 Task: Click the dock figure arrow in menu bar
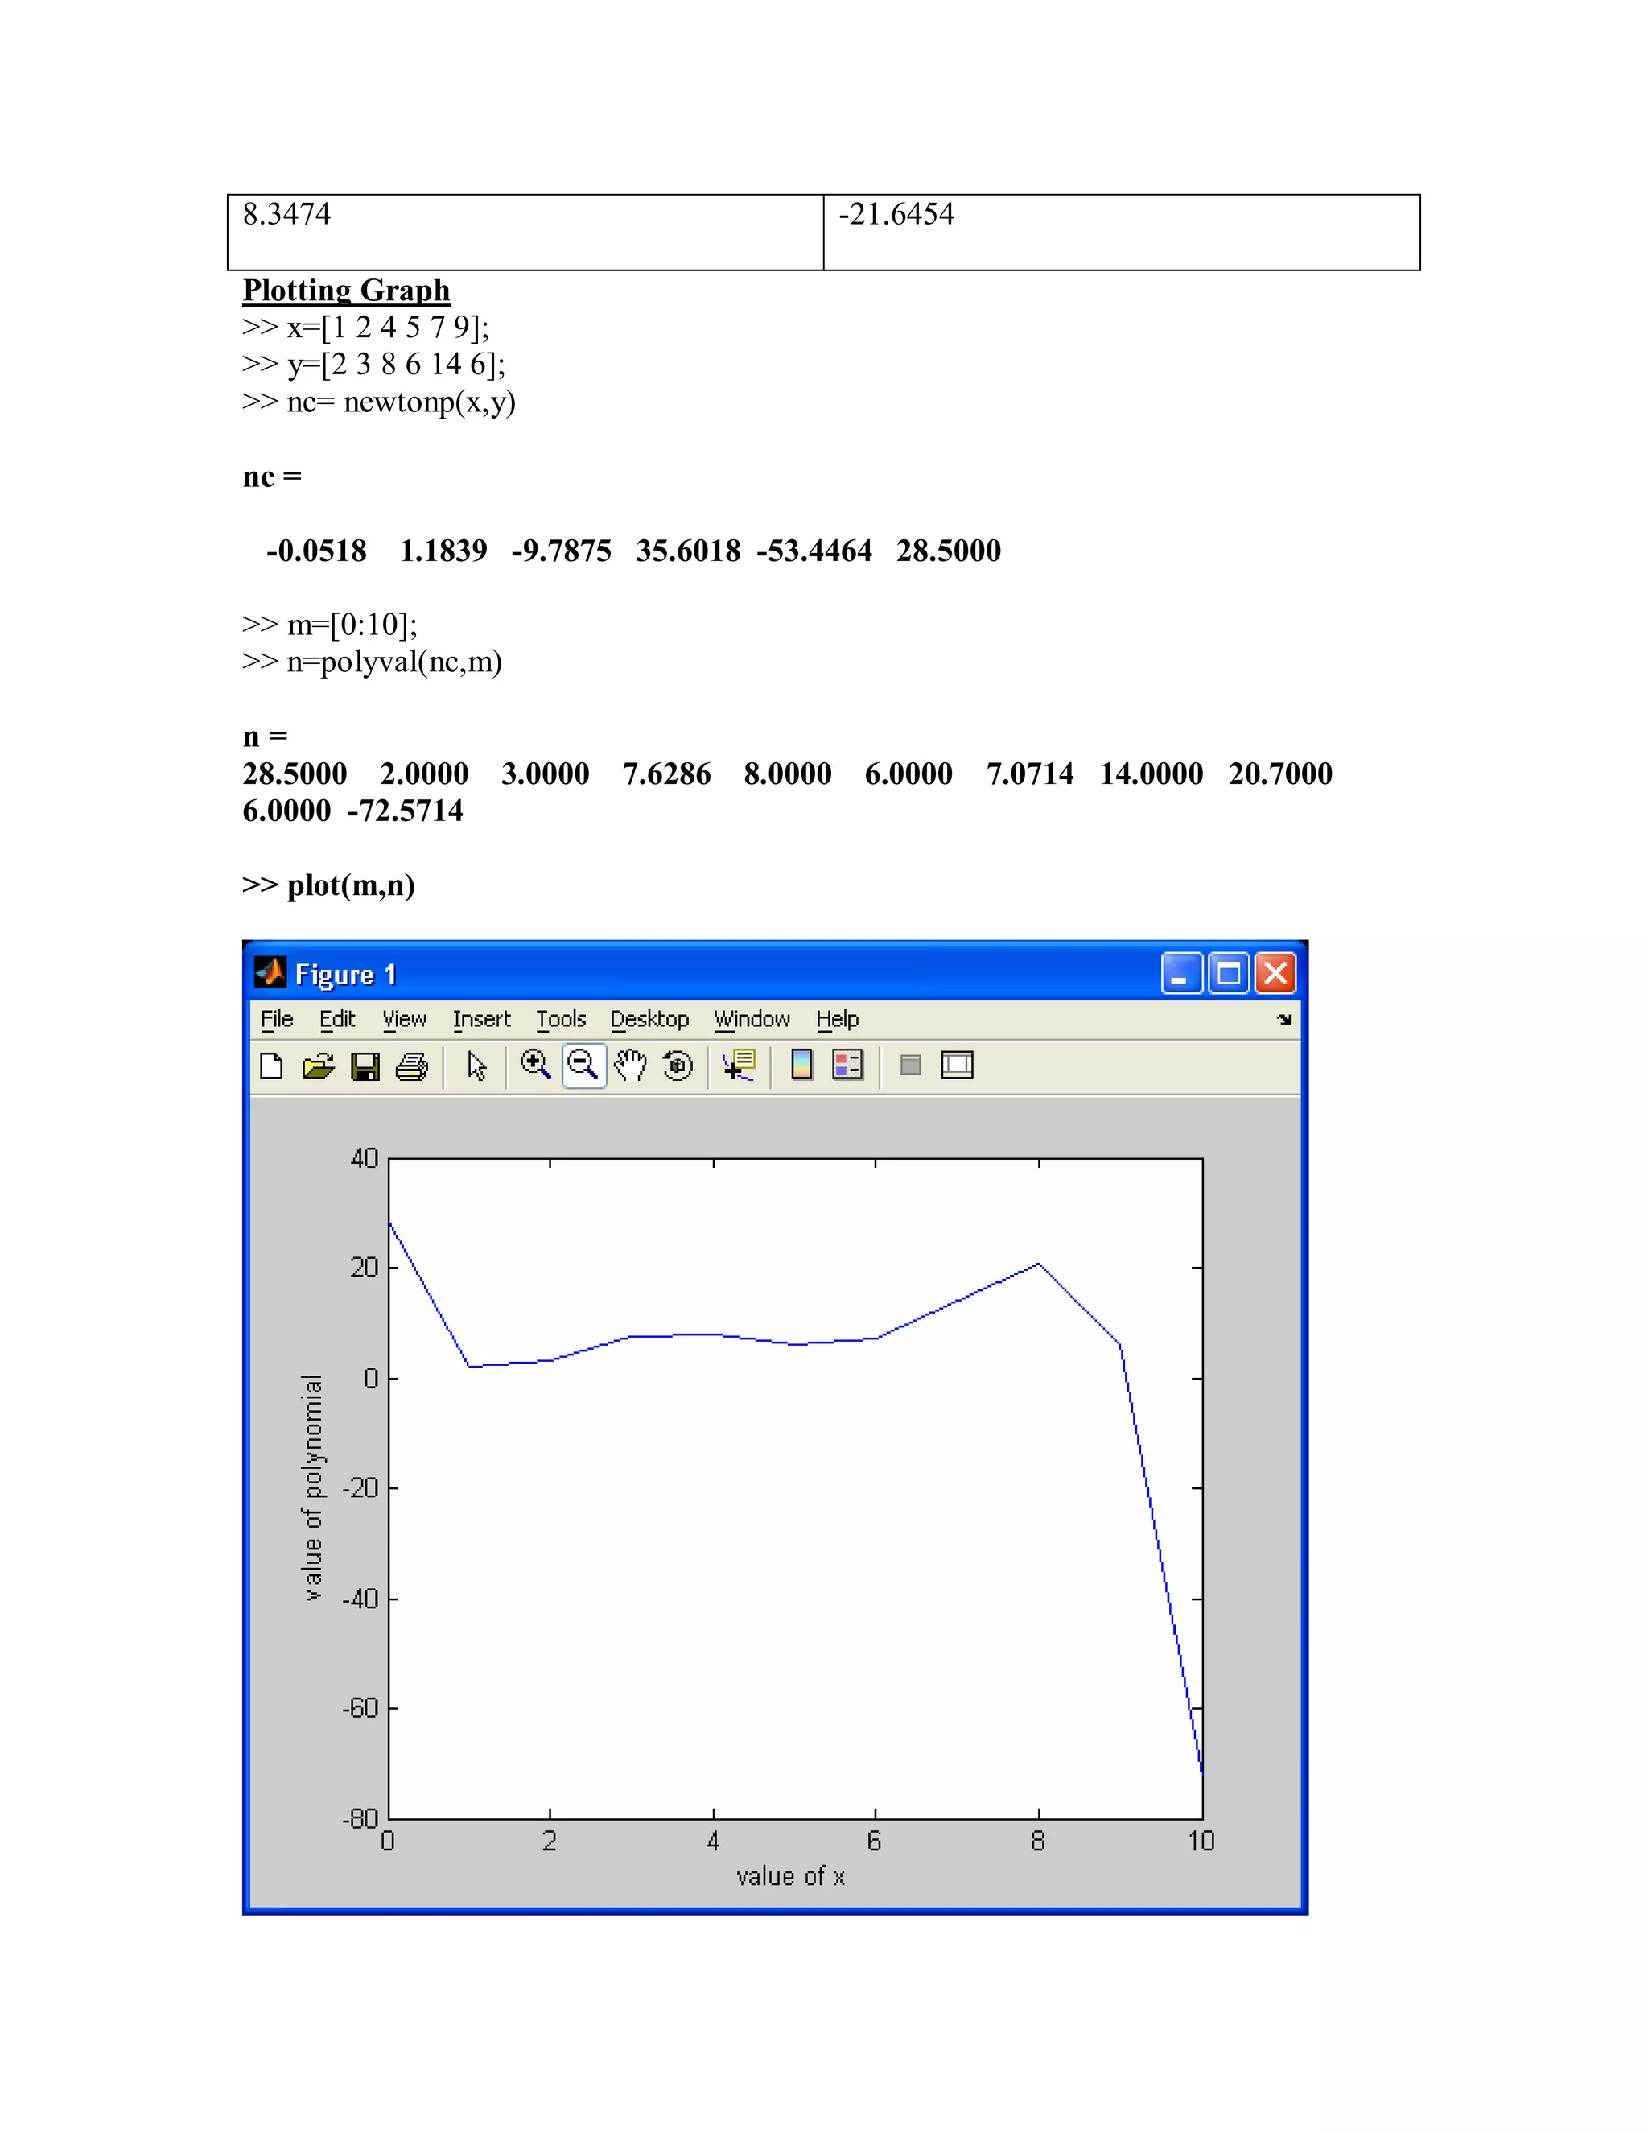(x=1283, y=1019)
